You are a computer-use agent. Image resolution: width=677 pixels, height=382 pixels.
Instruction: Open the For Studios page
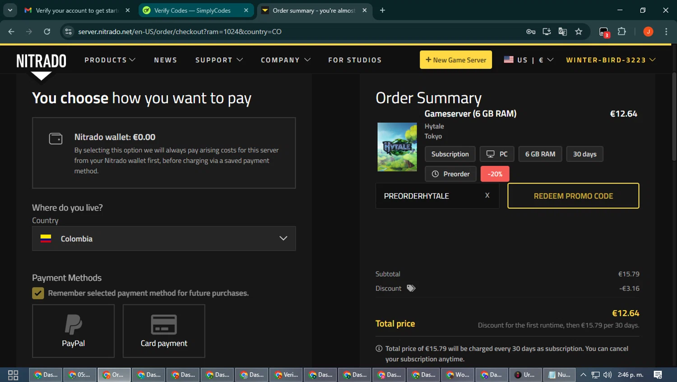355,60
